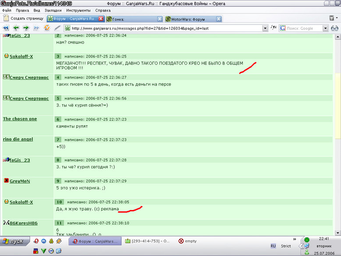341x256 pixels.
Task: Expand the hidden tray icons arrow
Action: pyautogui.click(x=301, y=246)
